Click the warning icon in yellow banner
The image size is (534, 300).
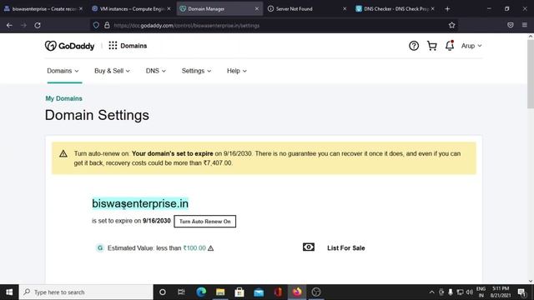(63, 153)
